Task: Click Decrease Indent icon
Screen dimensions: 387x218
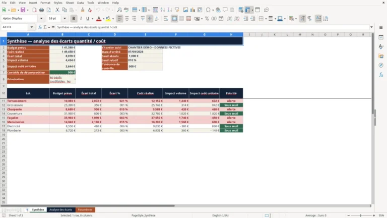Action: 253,19
